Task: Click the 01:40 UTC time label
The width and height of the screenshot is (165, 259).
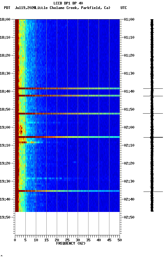Action: pos(129,91)
